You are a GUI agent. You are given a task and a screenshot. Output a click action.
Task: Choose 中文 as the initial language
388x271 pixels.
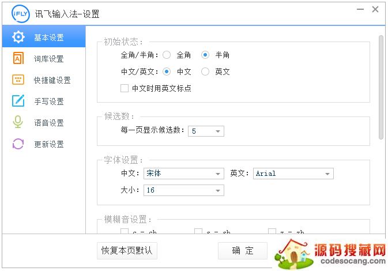(x=167, y=71)
